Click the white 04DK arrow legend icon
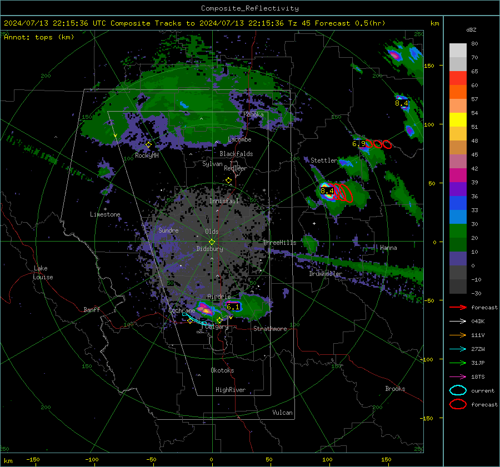Image resolution: width=500 pixels, height=467 pixels. [x=458, y=321]
